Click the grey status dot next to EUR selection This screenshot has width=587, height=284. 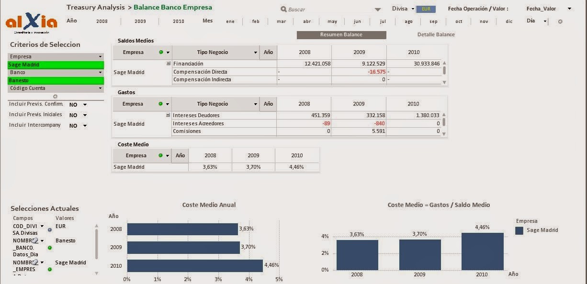click(x=50, y=230)
